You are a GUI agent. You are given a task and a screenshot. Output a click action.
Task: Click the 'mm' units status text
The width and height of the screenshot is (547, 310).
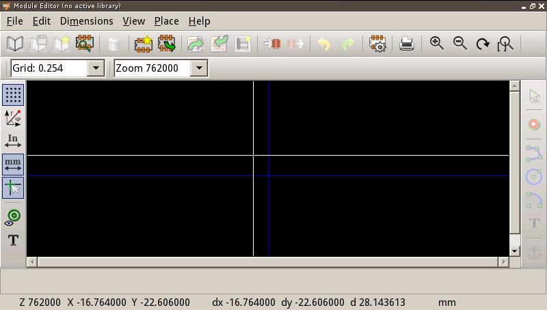[447, 302]
